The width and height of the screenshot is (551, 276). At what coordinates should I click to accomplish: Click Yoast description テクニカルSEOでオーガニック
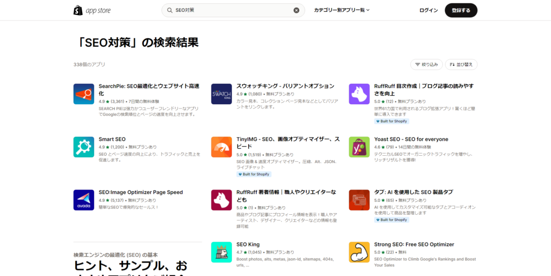pos(423,157)
